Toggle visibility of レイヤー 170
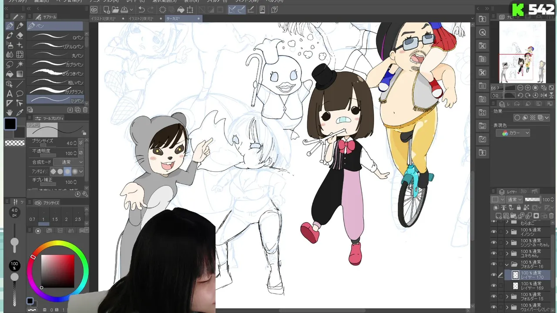Screen dimensions: 557x313 point(493,275)
